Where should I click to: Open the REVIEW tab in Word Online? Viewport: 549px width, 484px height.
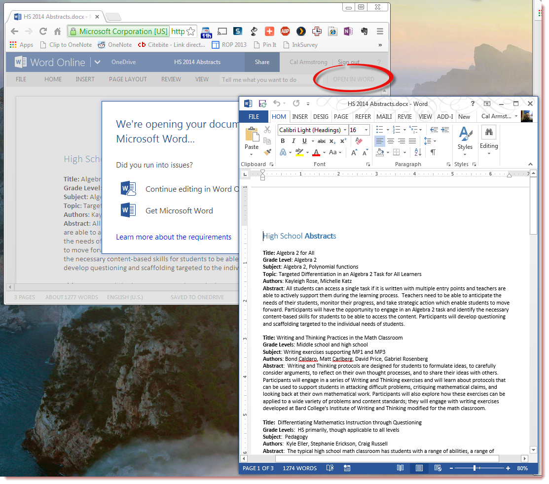tap(171, 79)
